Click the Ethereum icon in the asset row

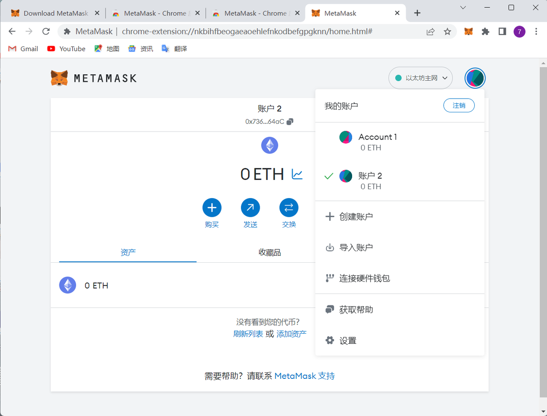tap(68, 285)
